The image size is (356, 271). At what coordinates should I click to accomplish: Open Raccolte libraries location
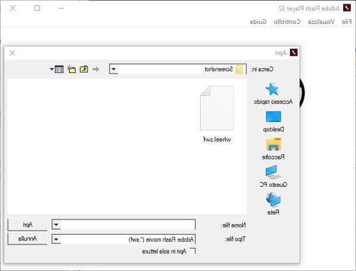pyautogui.click(x=273, y=149)
